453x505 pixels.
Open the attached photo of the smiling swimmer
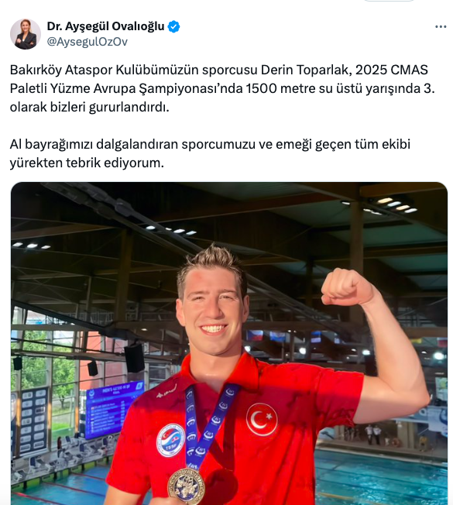click(229, 343)
